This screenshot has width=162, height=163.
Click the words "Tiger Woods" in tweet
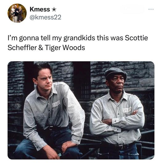(65, 48)
